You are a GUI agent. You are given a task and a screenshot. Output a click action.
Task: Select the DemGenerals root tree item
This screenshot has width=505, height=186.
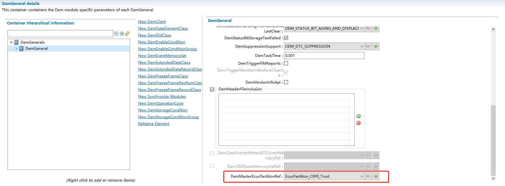33,42
